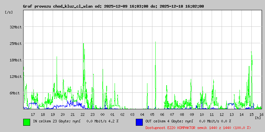Click hour label '06' on x-axis
The image size is (265, 132).
pos(162,115)
